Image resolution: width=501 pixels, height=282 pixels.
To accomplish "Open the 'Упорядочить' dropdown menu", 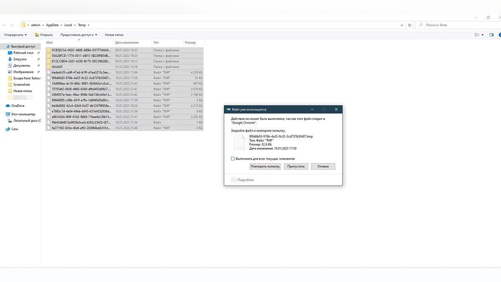I will [15, 35].
